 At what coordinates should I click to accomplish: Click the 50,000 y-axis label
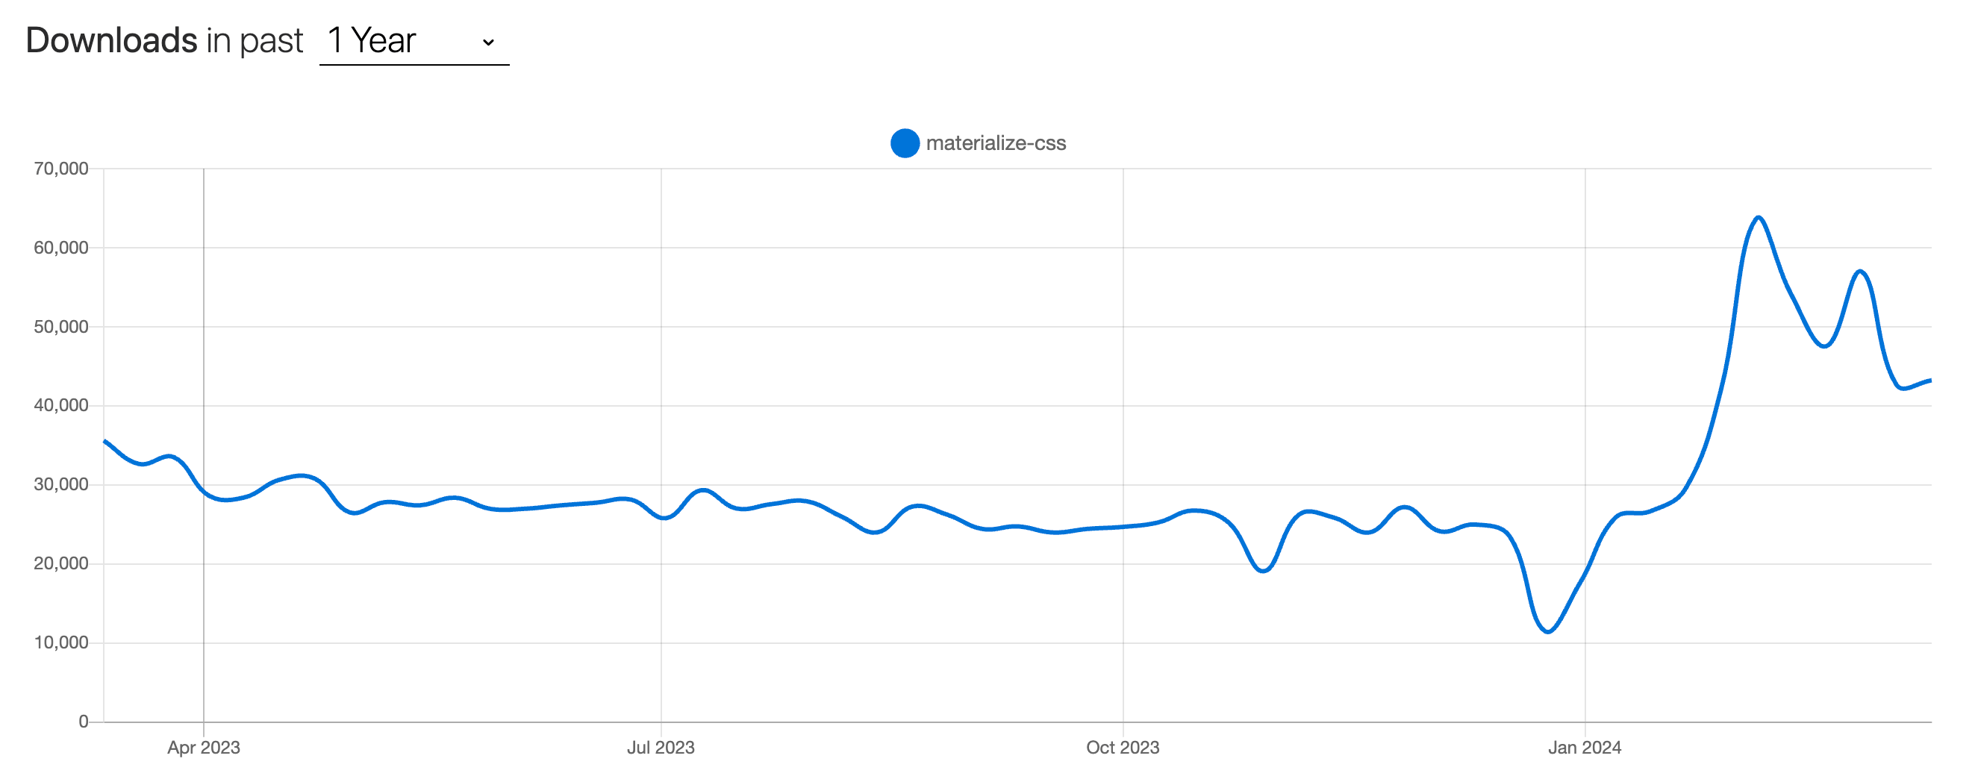[60, 327]
